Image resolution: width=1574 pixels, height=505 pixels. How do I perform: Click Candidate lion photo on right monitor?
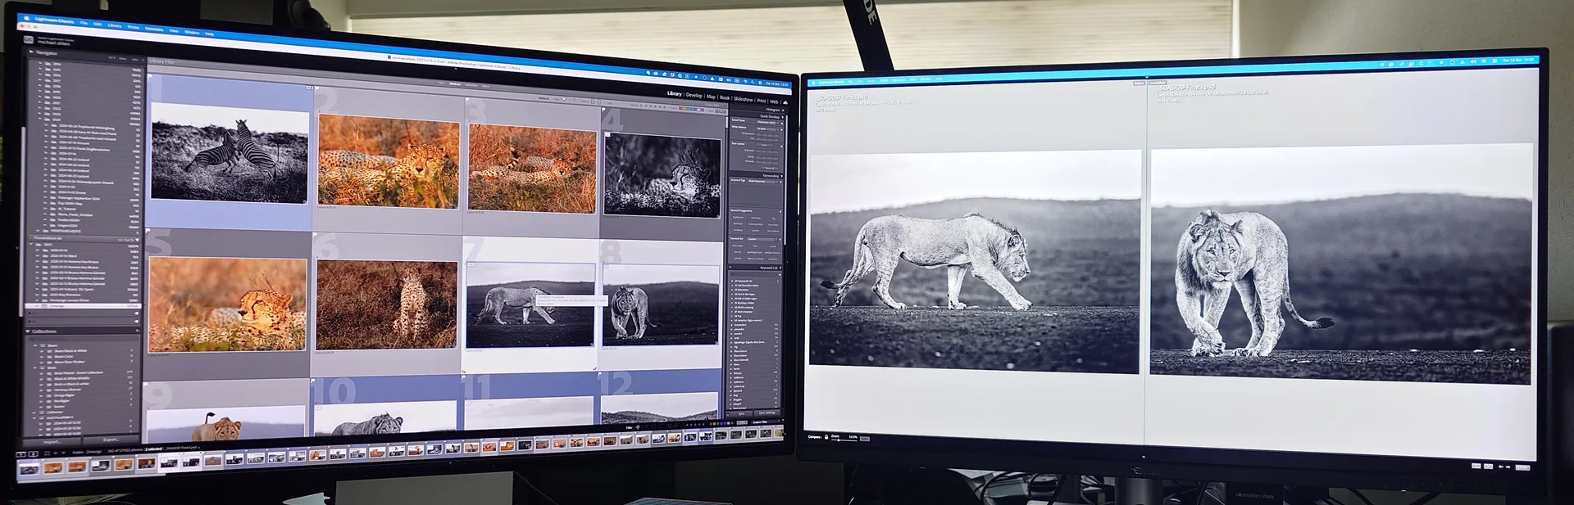(1340, 263)
